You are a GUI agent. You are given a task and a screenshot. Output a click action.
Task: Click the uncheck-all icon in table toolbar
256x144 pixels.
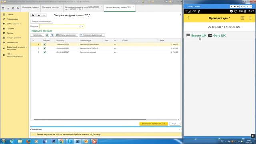click(x=52, y=35)
